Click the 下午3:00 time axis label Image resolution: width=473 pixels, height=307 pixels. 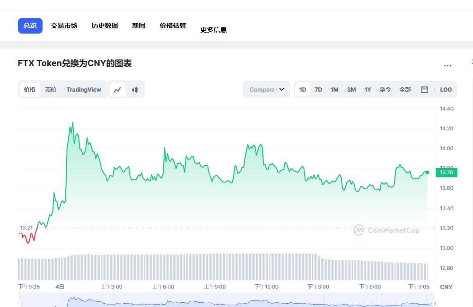pyautogui.click(x=318, y=287)
